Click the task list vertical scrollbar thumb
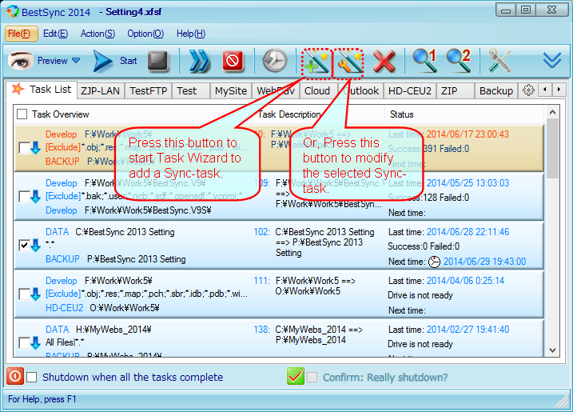The image size is (573, 412). [552, 149]
